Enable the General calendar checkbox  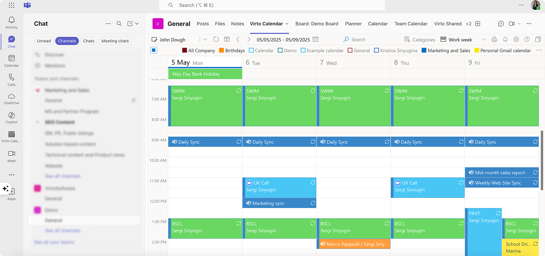click(x=350, y=50)
